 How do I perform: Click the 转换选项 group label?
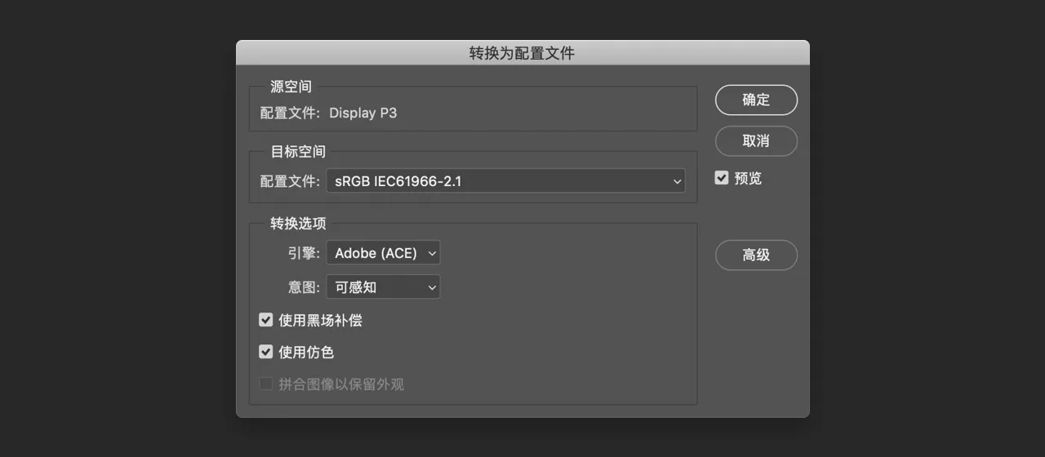(x=298, y=223)
